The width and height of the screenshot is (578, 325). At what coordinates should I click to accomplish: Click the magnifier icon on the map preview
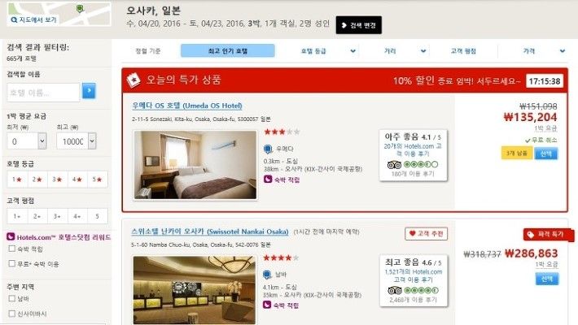point(14,19)
